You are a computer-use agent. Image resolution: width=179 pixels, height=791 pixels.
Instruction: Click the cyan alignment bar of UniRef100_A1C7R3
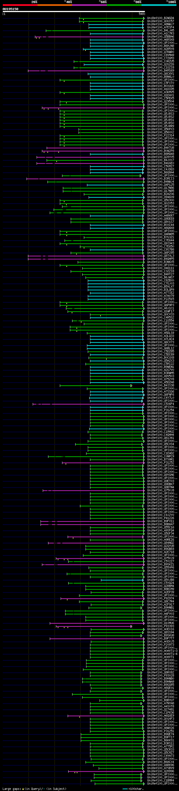[x=117, y=33]
